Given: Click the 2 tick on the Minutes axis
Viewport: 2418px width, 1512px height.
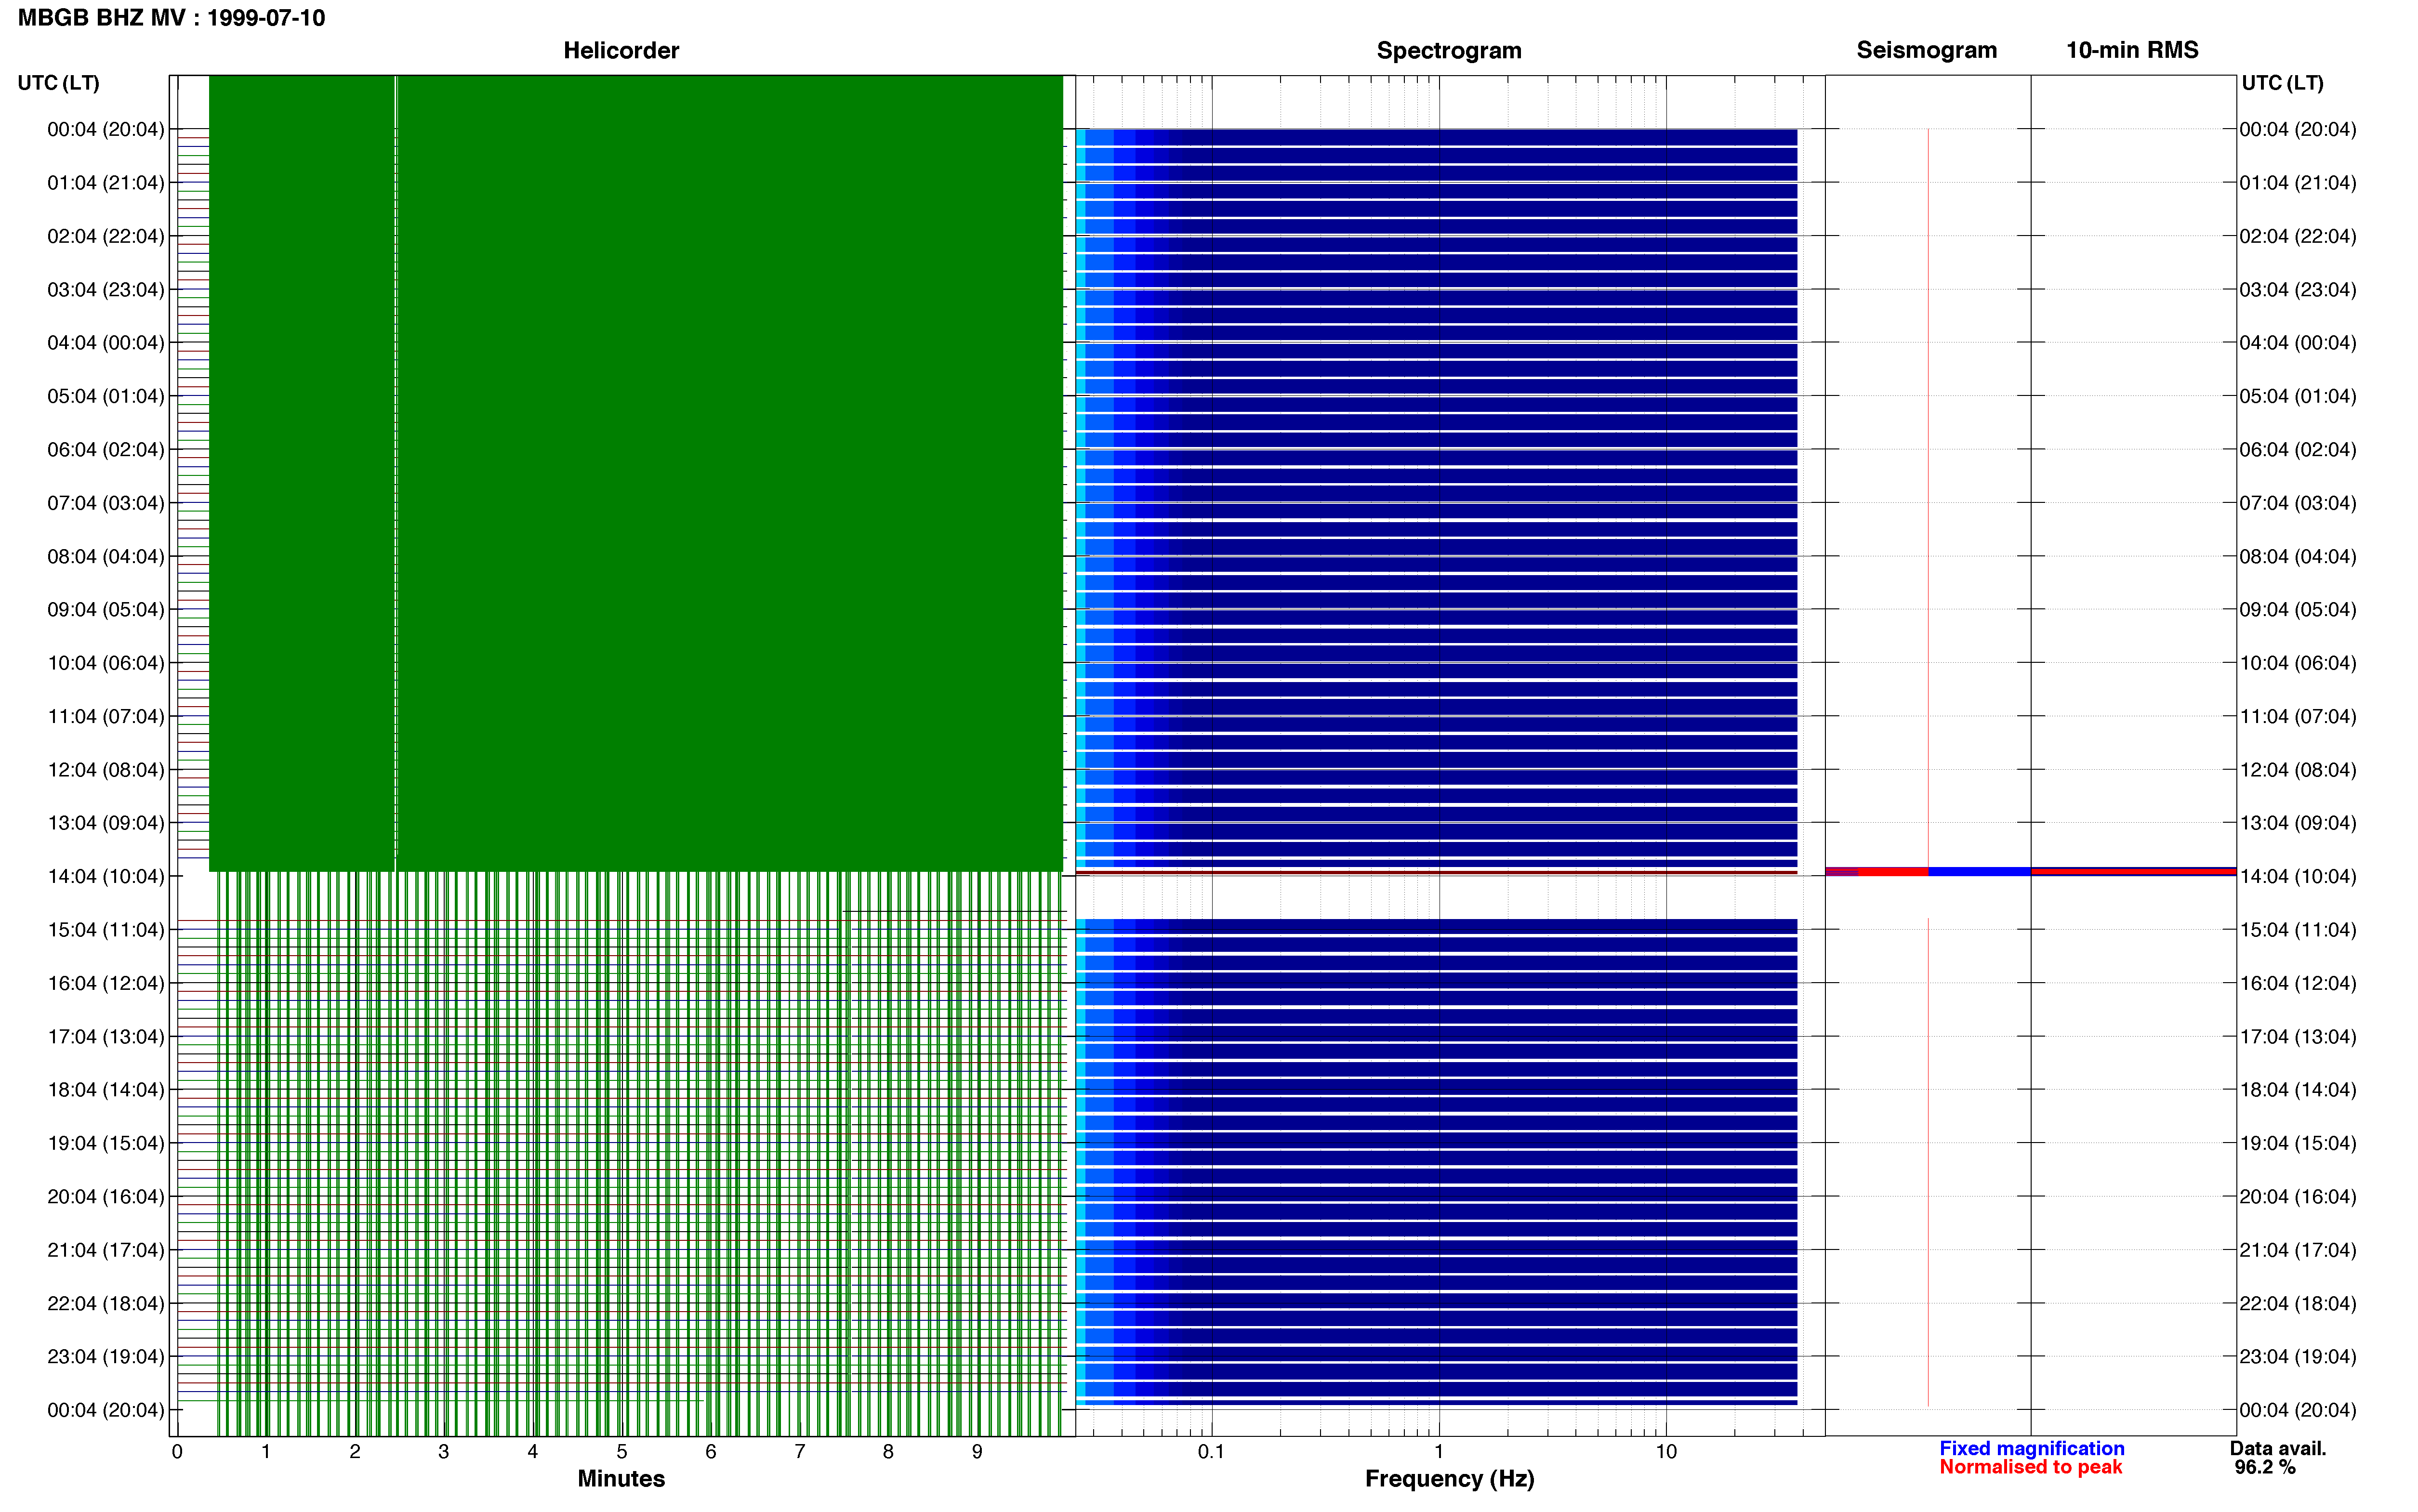Looking at the screenshot, I should coord(355,1451).
